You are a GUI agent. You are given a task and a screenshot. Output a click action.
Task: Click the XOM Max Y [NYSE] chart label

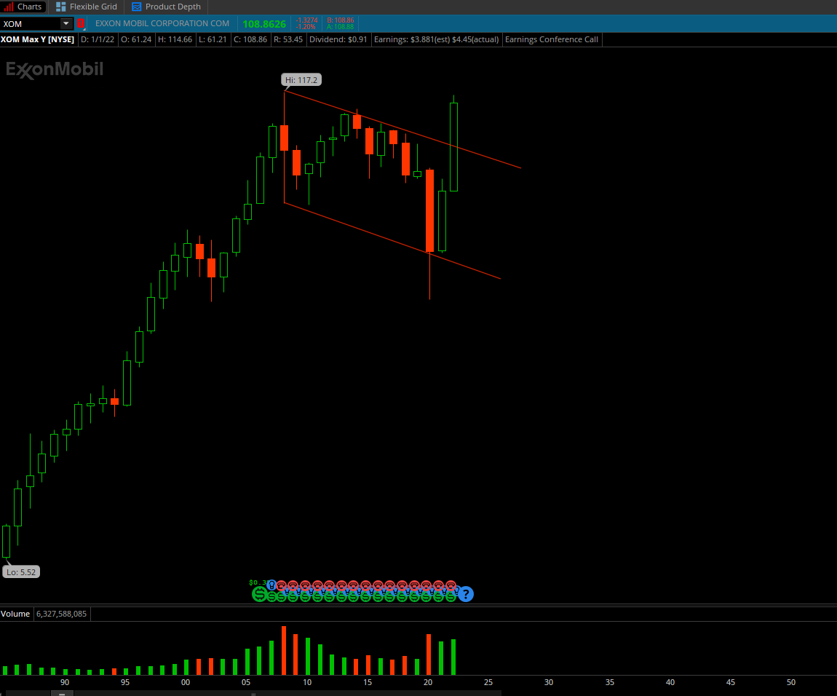(38, 39)
